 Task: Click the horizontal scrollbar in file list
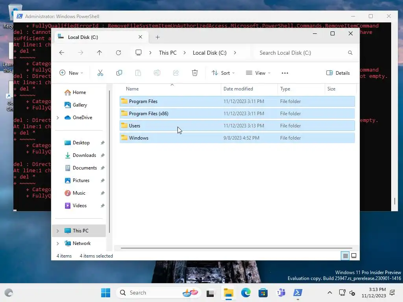[237, 248]
